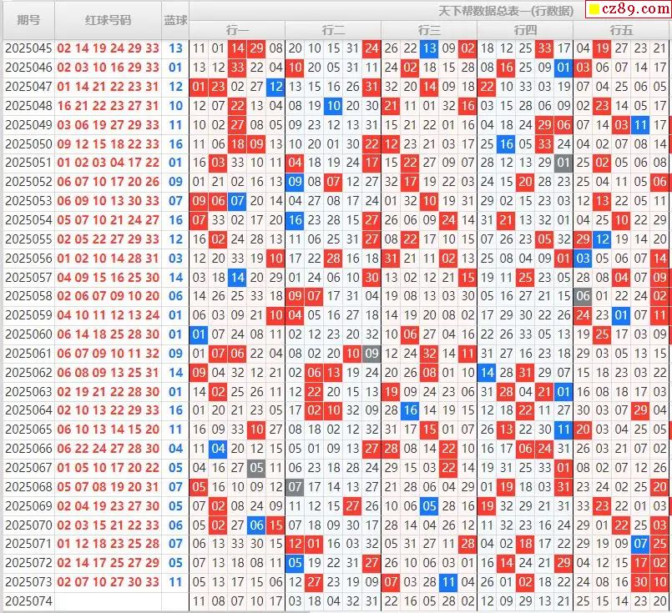Click 蓝球 value 06 in row 2025058
This screenshot has width=672, height=613.
175,296
